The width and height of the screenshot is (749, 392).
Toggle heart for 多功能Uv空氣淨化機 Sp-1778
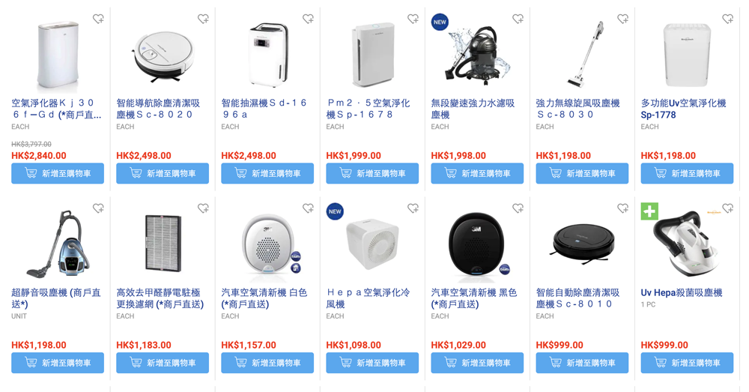click(x=728, y=19)
